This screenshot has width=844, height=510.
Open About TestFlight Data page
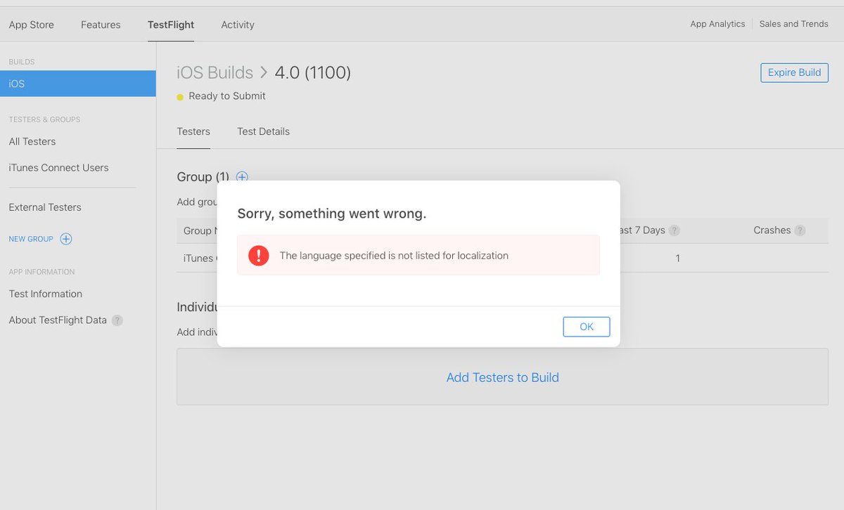(58, 320)
